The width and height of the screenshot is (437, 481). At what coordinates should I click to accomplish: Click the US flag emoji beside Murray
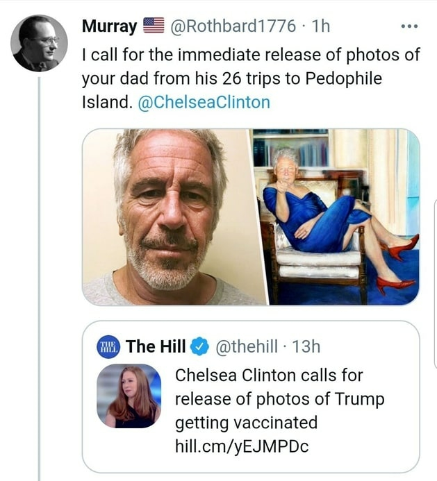tap(153, 27)
